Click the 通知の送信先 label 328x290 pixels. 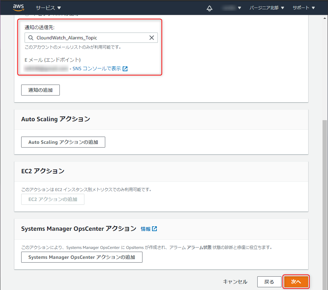click(40, 27)
